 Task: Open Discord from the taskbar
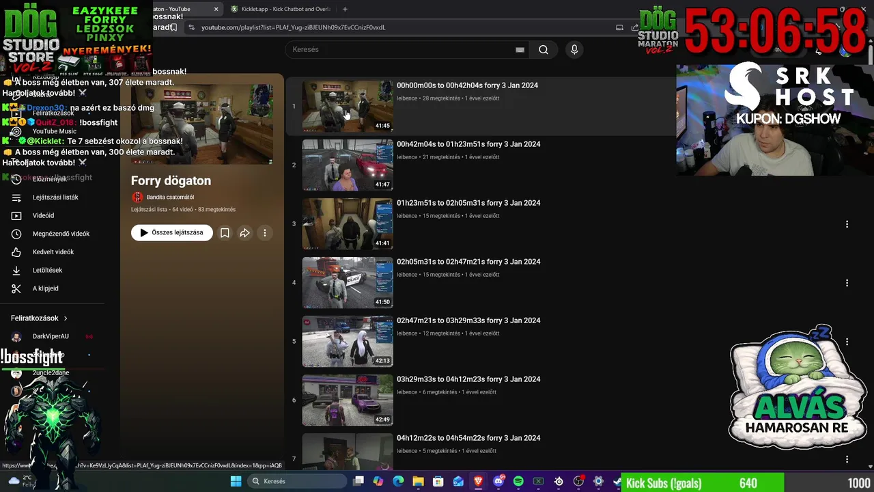pos(498,481)
